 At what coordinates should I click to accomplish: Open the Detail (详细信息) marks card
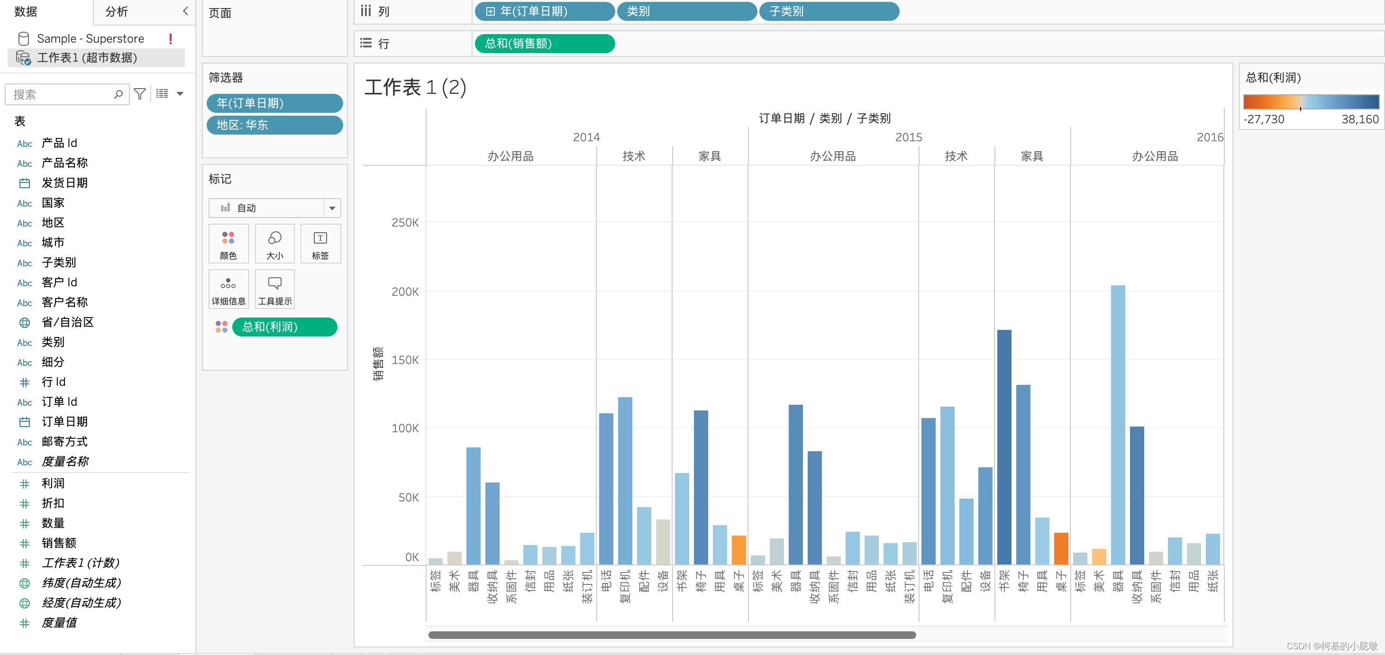(x=228, y=289)
